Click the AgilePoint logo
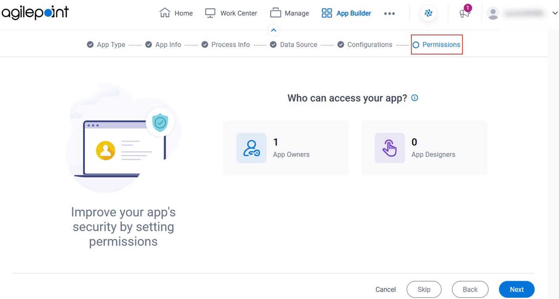 [35, 13]
